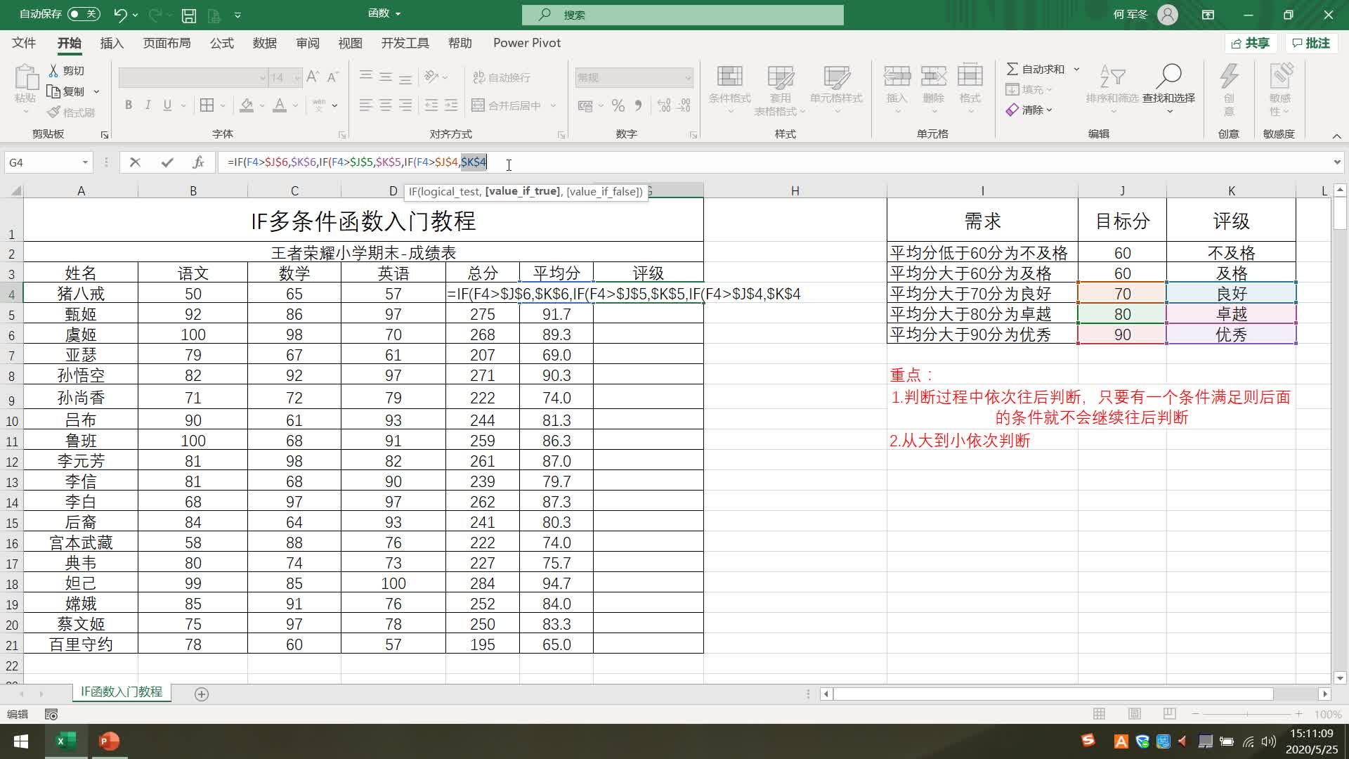Click the Fill Color bucket
Viewport: 1349px width, 759px height.
247,105
